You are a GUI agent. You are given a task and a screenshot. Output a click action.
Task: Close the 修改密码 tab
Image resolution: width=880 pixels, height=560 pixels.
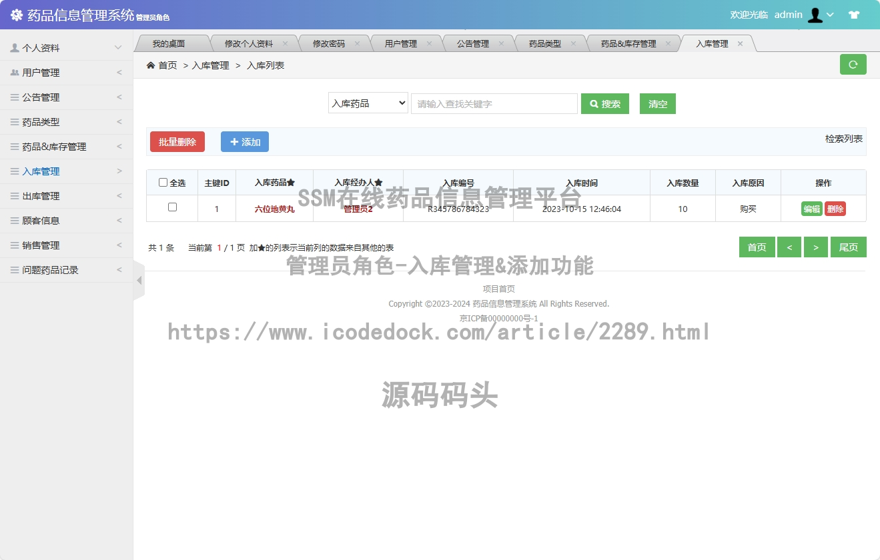[357, 43]
